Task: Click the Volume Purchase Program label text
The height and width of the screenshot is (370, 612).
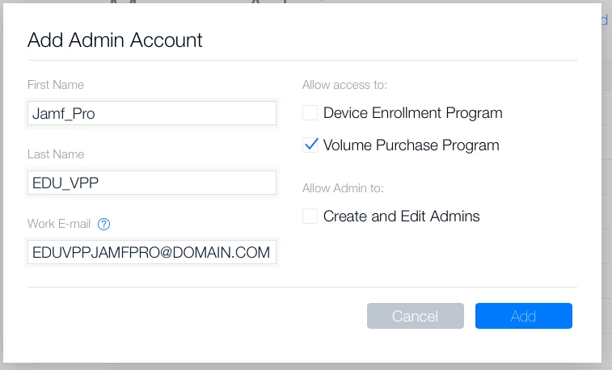Action: [x=412, y=145]
